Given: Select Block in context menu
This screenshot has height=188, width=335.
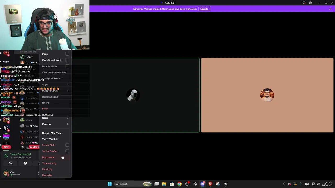Looking at the screenshot, I should [x=55, y=109].
